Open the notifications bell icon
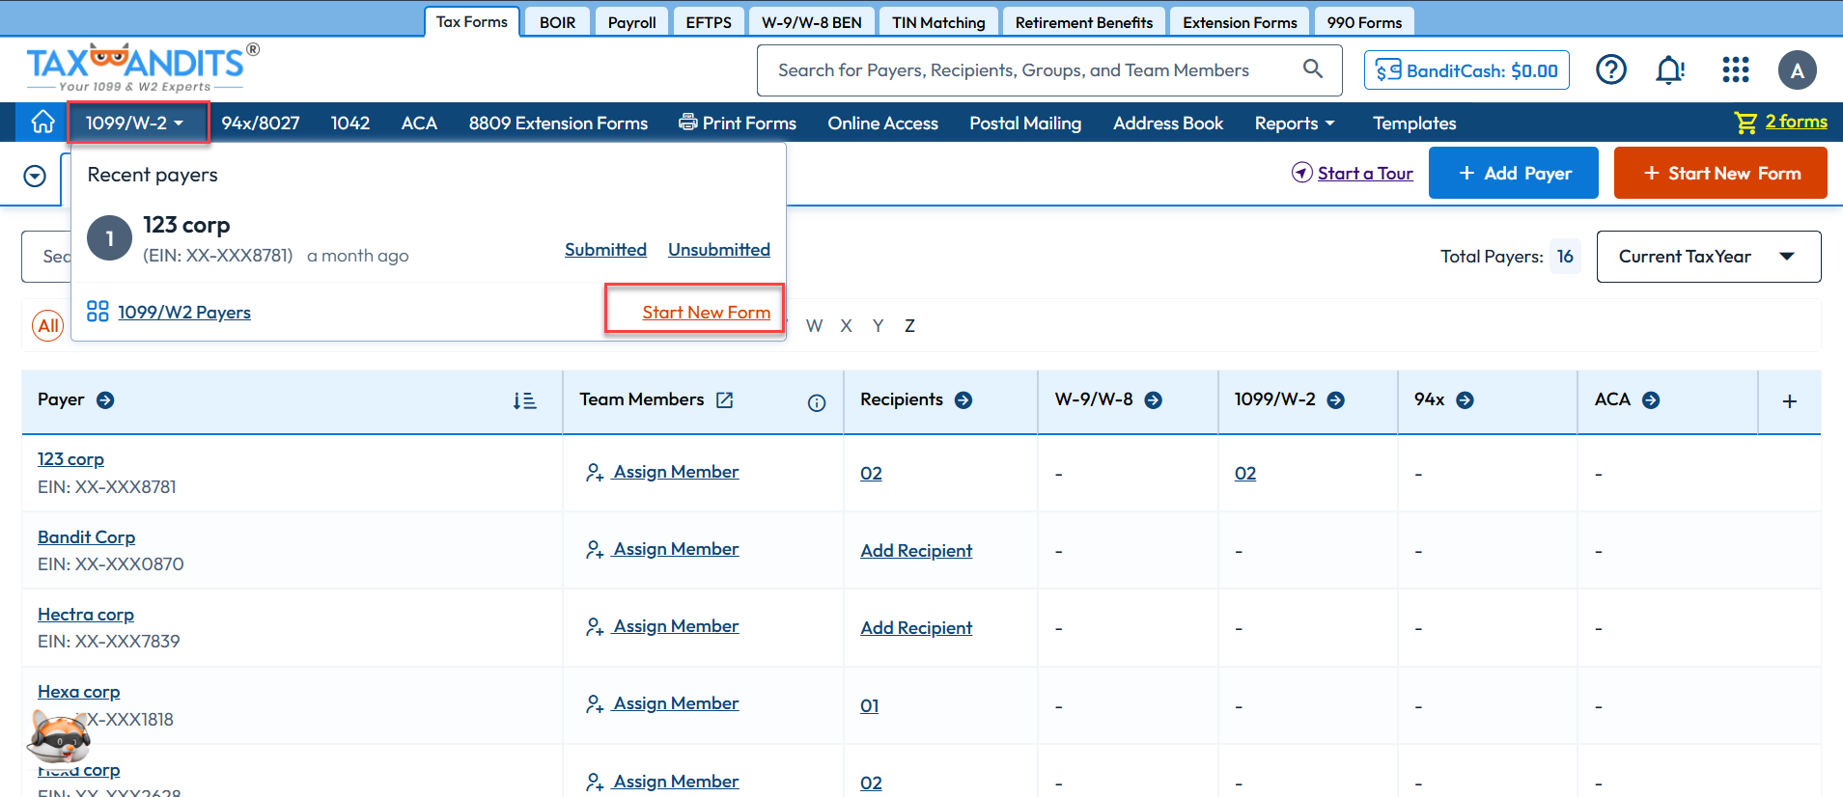This screenshot has width=1843, height=797. 1670,69
